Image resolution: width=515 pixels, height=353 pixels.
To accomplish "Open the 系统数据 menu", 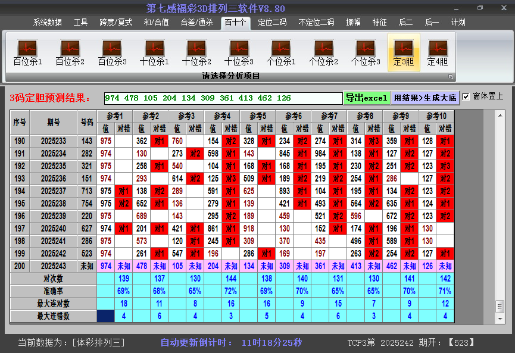I will (x=47, y=23).
